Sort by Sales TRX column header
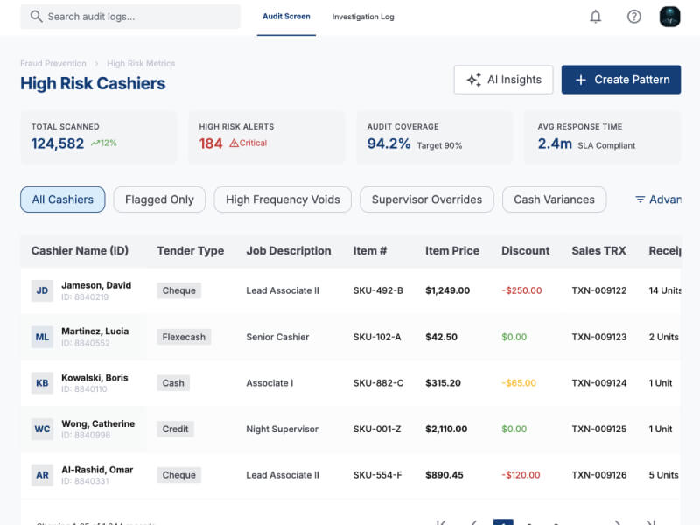This screenshot has height=525, width=700. (598, 251)
